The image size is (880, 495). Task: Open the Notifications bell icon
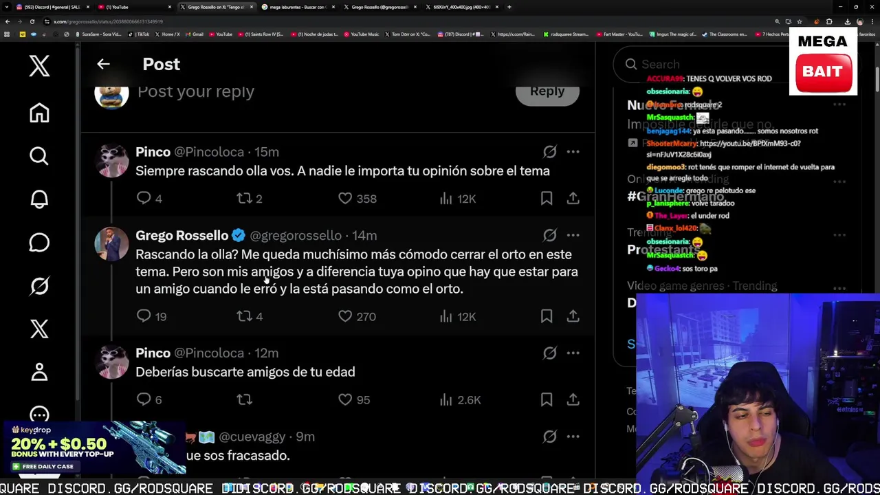pyautogui.click(x=39, y=199)
